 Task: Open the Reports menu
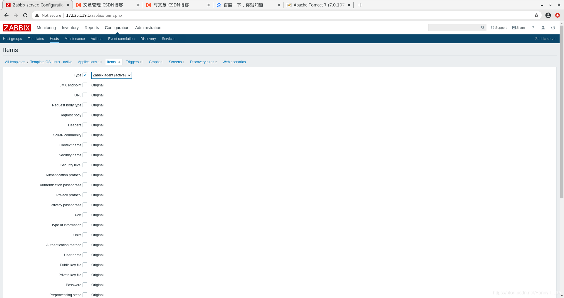(x=92, y=28)
